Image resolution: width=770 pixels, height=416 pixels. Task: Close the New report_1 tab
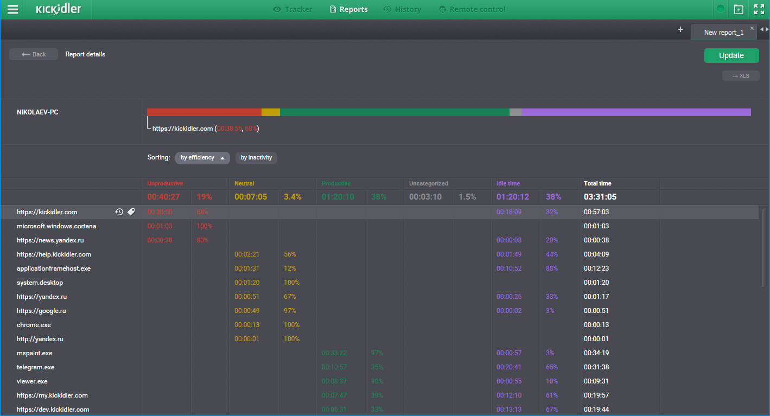(x=752, y=28)
